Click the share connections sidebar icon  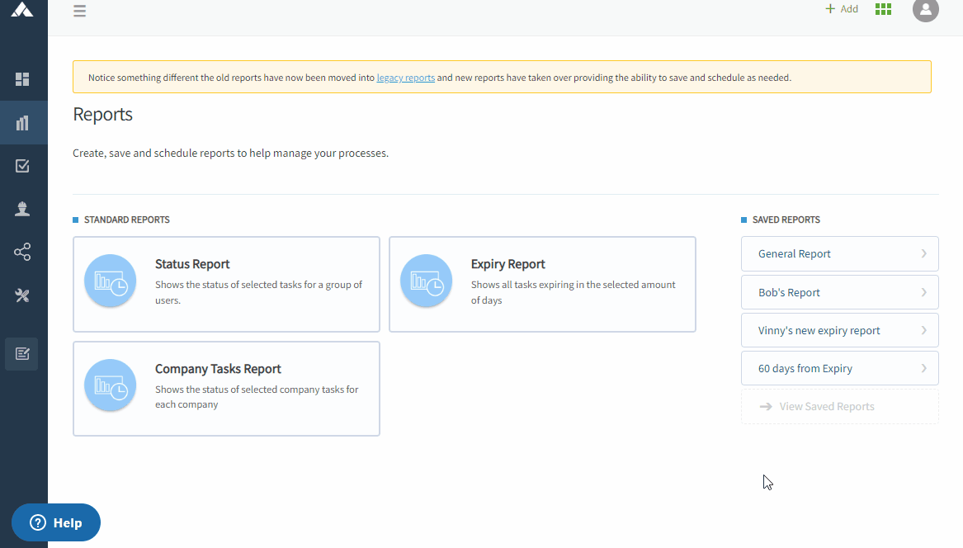22,252
